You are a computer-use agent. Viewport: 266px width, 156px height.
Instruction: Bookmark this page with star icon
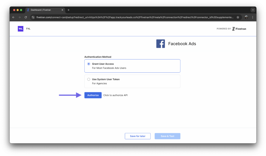point(238,17)
